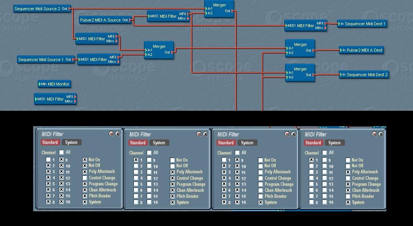Select the MIDI Monitor module
This screenshot has width=413, height=226.
coord(55,84)
